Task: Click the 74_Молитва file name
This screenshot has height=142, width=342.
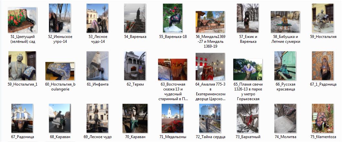Action: tap(285, 137)
